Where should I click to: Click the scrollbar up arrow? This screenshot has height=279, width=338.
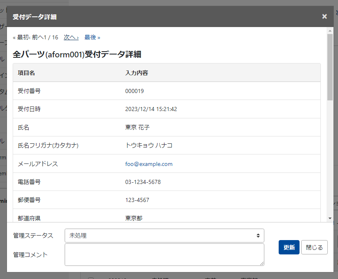click(330, 30)
